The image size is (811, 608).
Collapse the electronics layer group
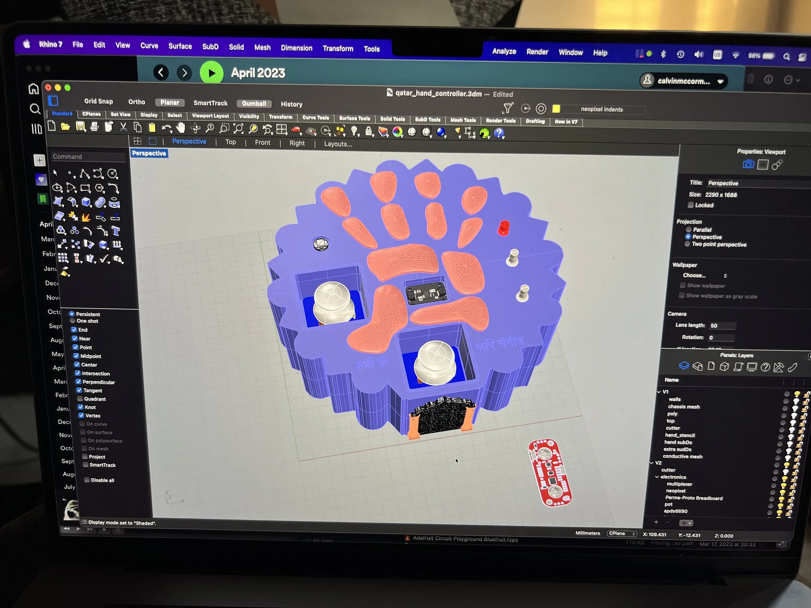[657, 477]
